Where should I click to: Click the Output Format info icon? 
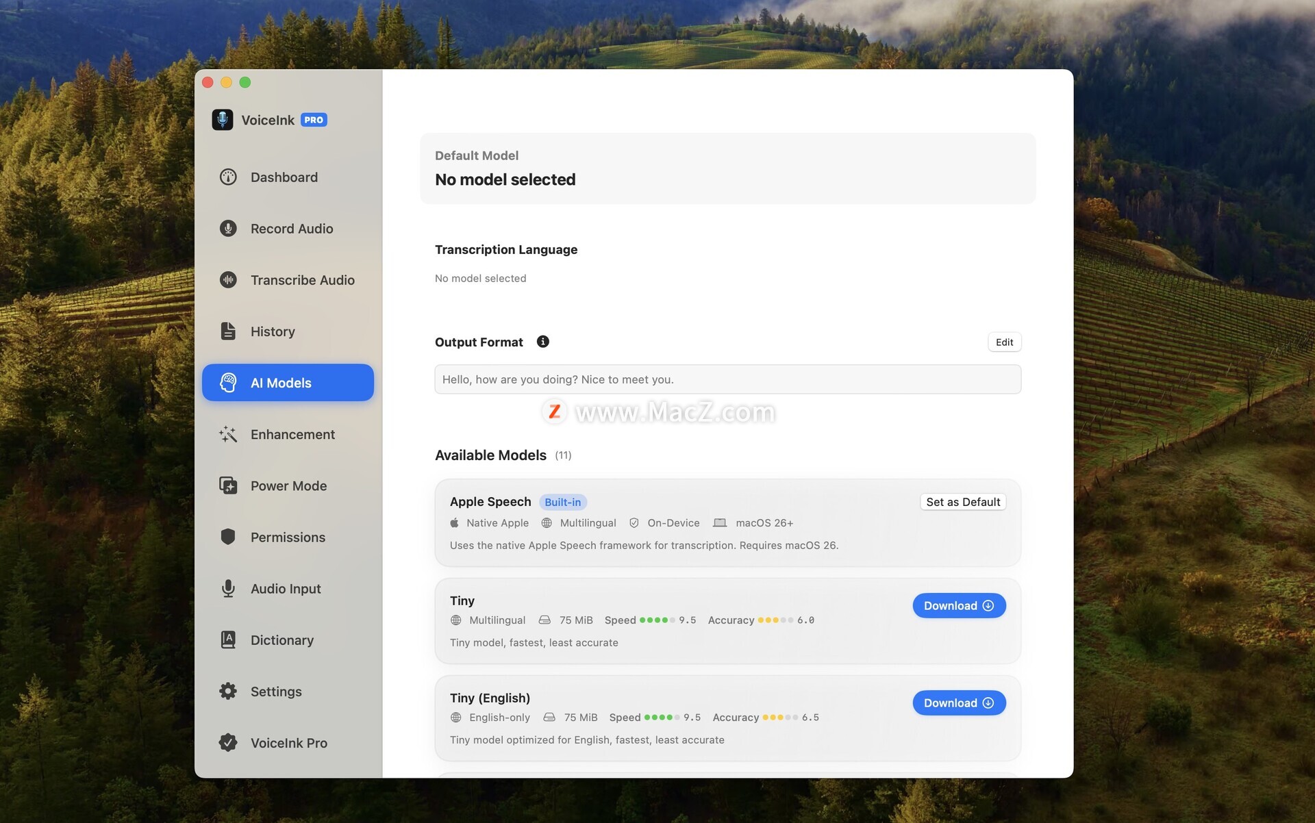pos(543,342)
